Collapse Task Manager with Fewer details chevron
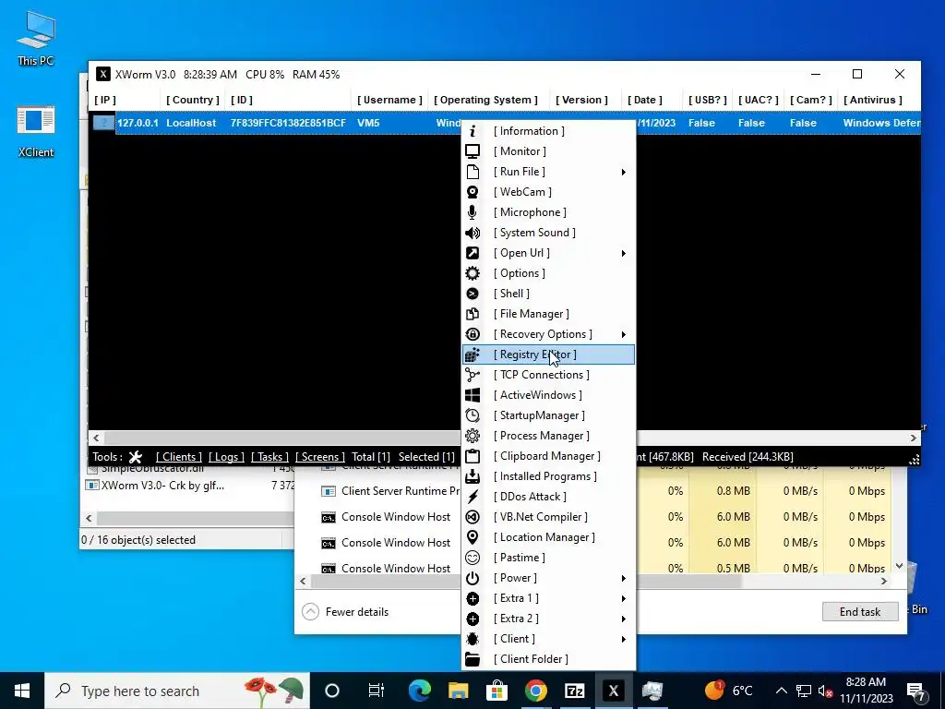 click(310, 612)
